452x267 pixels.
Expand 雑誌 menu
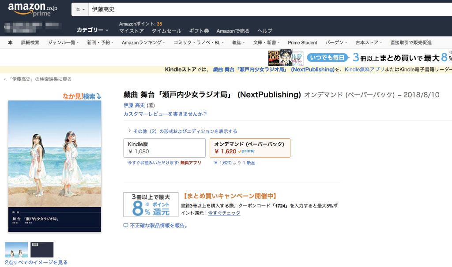(x=238, y=43)
